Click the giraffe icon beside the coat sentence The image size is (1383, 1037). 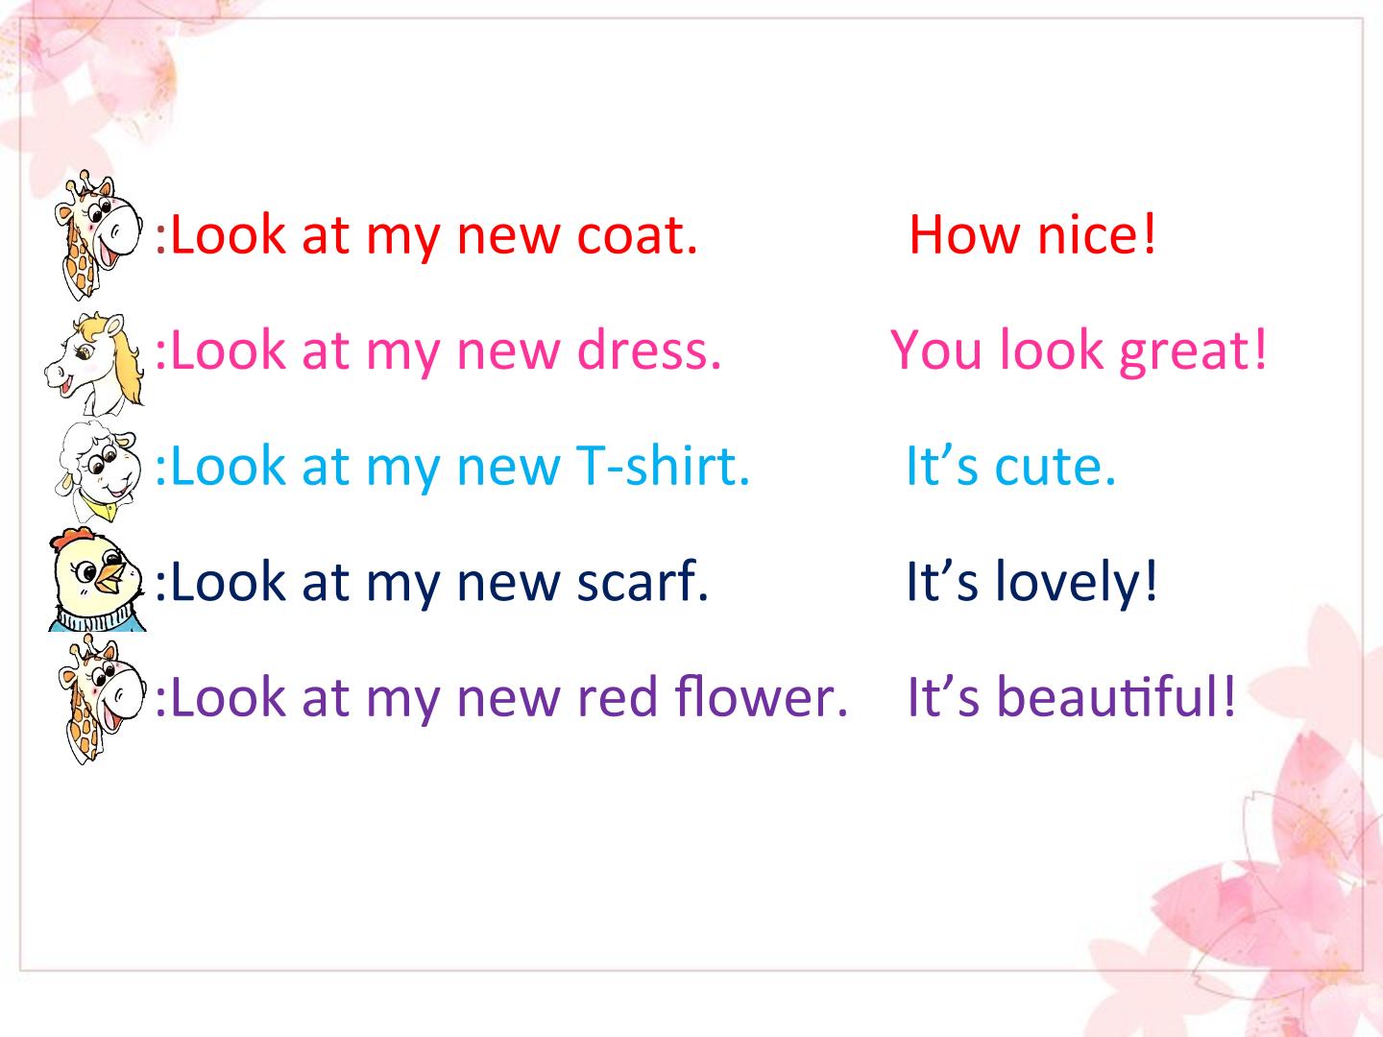tap(99, 234)
